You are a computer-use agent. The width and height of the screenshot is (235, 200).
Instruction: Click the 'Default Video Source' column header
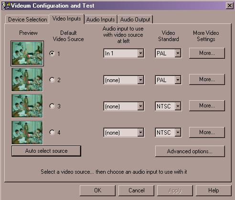68,36
